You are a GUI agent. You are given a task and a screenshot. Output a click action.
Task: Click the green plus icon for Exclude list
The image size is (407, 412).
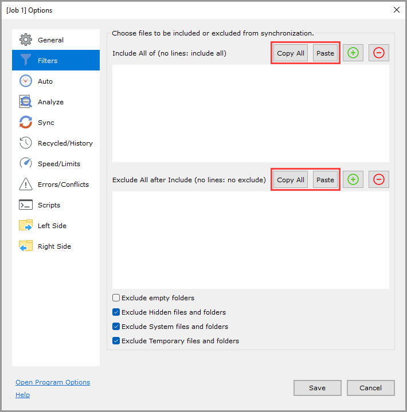click(x=353, y=180)
